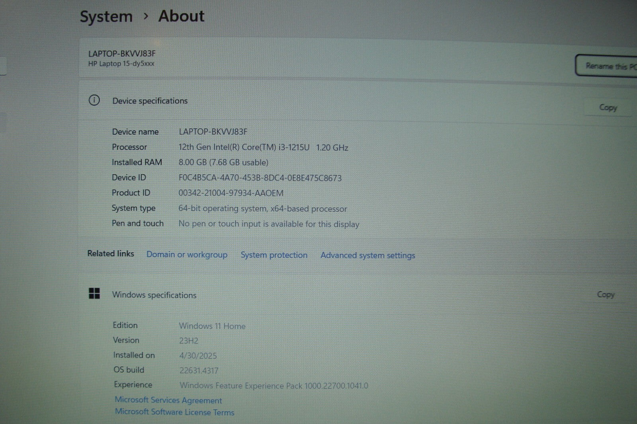Go back to System via breadcrumb

tap(106, 17)
